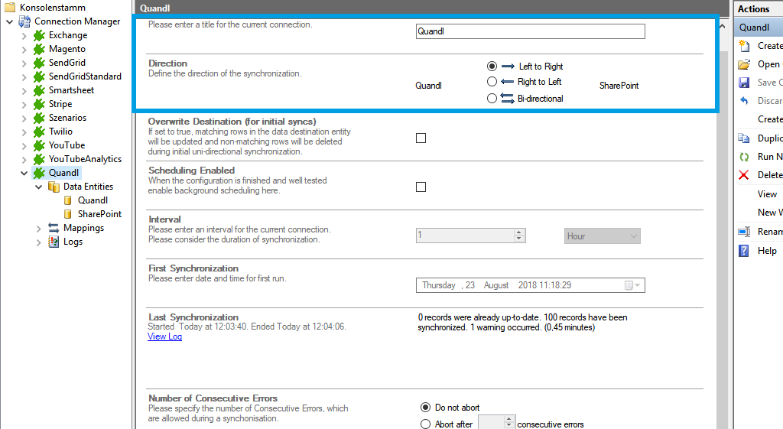Image resolution: width=783 pixels, height=429 pixels.
Task: Select the Smartsheet connection
Action: 71,90
